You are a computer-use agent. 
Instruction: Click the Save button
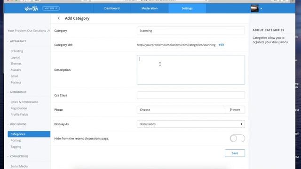(235, 153)
